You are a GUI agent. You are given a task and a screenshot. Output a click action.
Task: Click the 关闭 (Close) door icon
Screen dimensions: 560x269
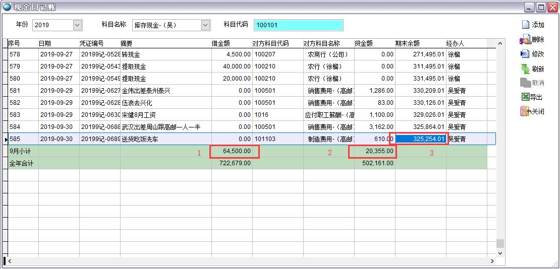pos(525,112)
